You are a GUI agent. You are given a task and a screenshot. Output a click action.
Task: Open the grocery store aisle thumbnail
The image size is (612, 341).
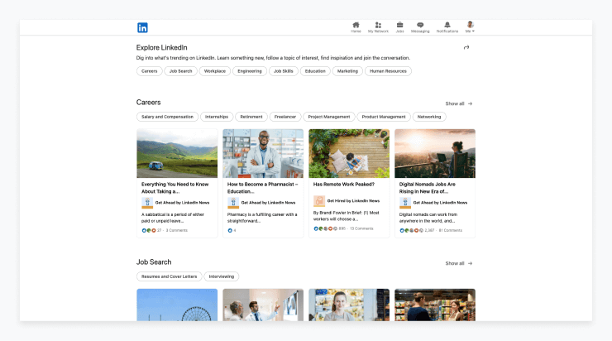pos(435,305)
